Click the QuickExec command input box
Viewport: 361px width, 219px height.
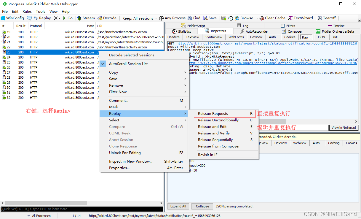tap(82, 209)
